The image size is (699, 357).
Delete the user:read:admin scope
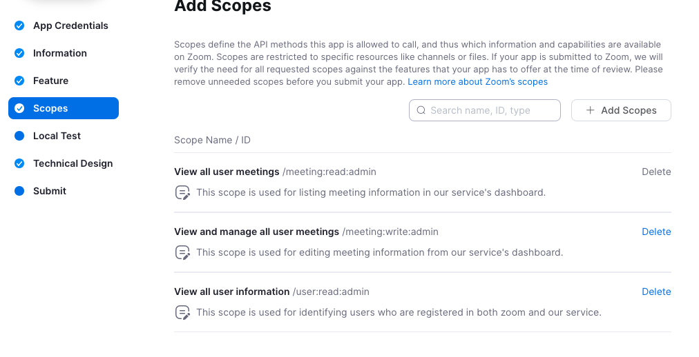[656, 292]
